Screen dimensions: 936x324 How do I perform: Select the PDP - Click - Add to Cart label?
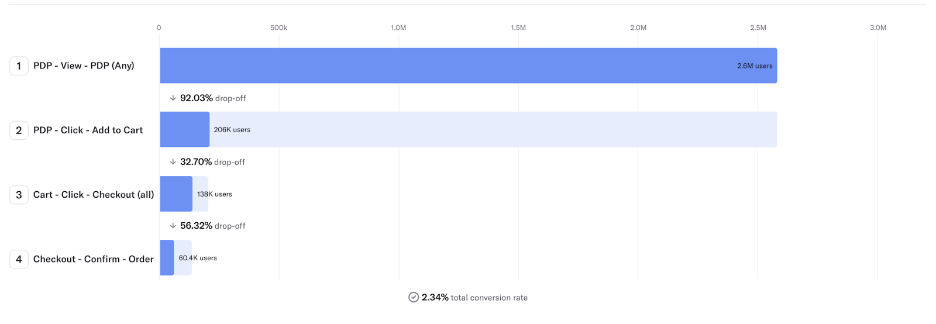pyautogui.click(x=88, y=130)
